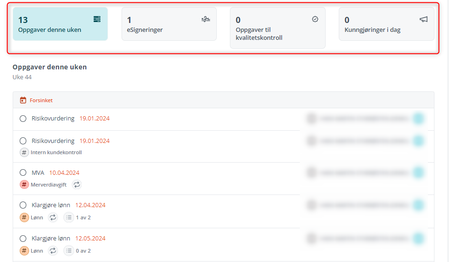The width and height of the screenshot is (449, 262).
Task: Click the megaphone icon in Kunngjøringer card
Action: pyautogui.click(x=424, y=19)
